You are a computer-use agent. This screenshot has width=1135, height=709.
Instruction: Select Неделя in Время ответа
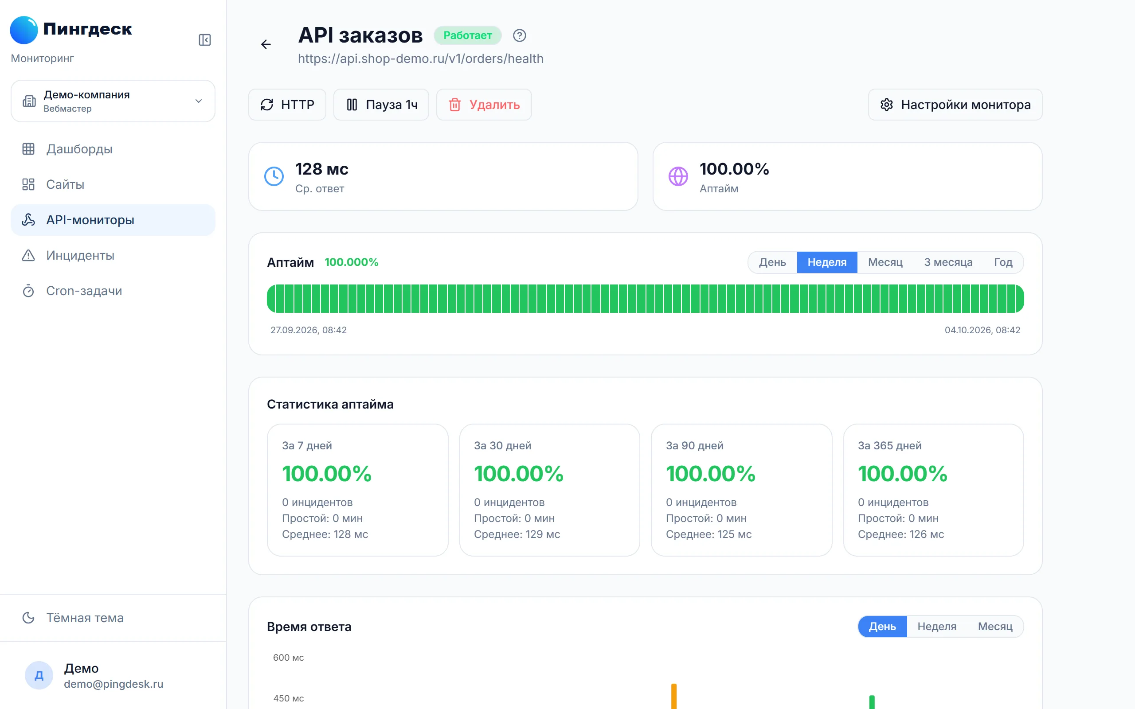point(937,627)
